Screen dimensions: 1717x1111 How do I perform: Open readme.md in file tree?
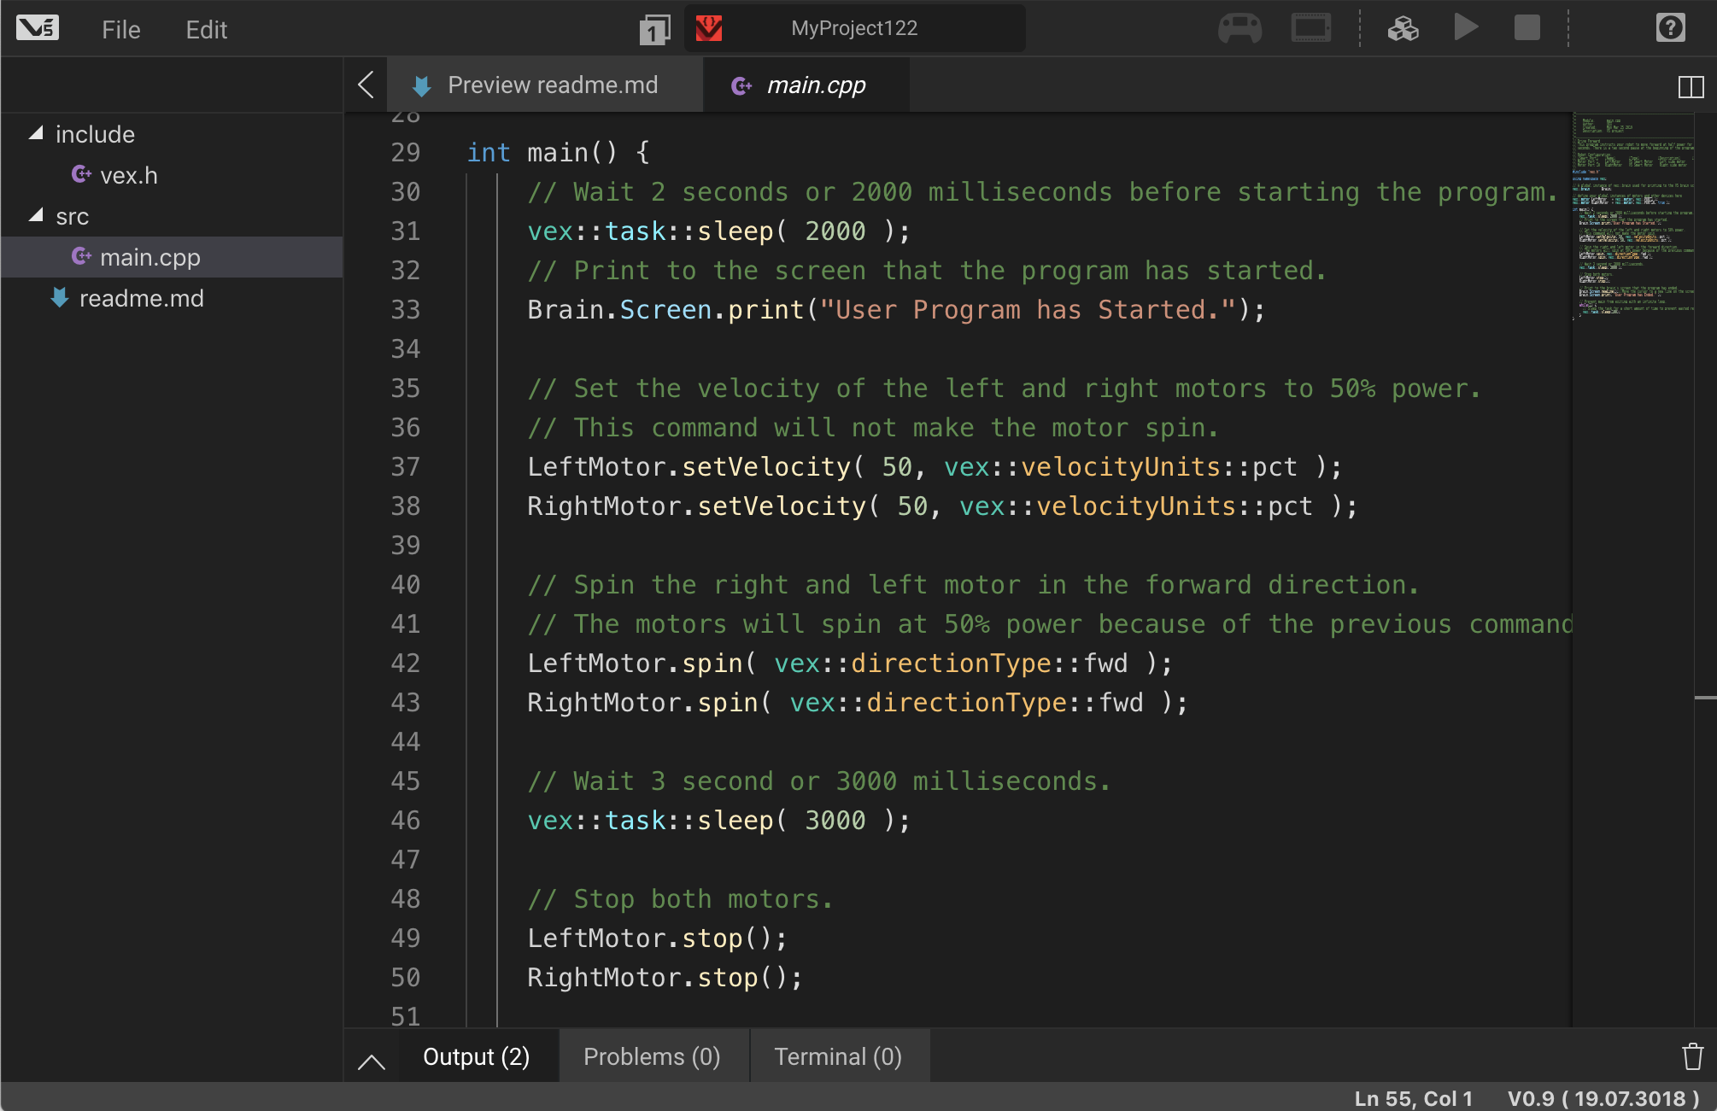coord(142,298)
